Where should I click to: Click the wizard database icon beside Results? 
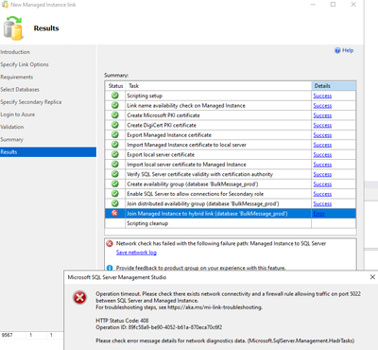[14, 28]
